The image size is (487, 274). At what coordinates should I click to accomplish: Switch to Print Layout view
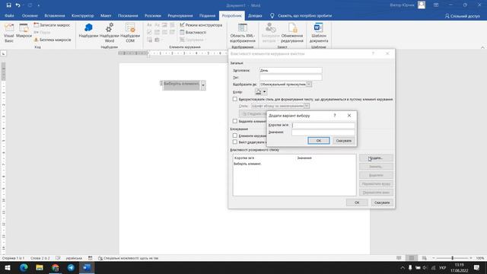412,258
